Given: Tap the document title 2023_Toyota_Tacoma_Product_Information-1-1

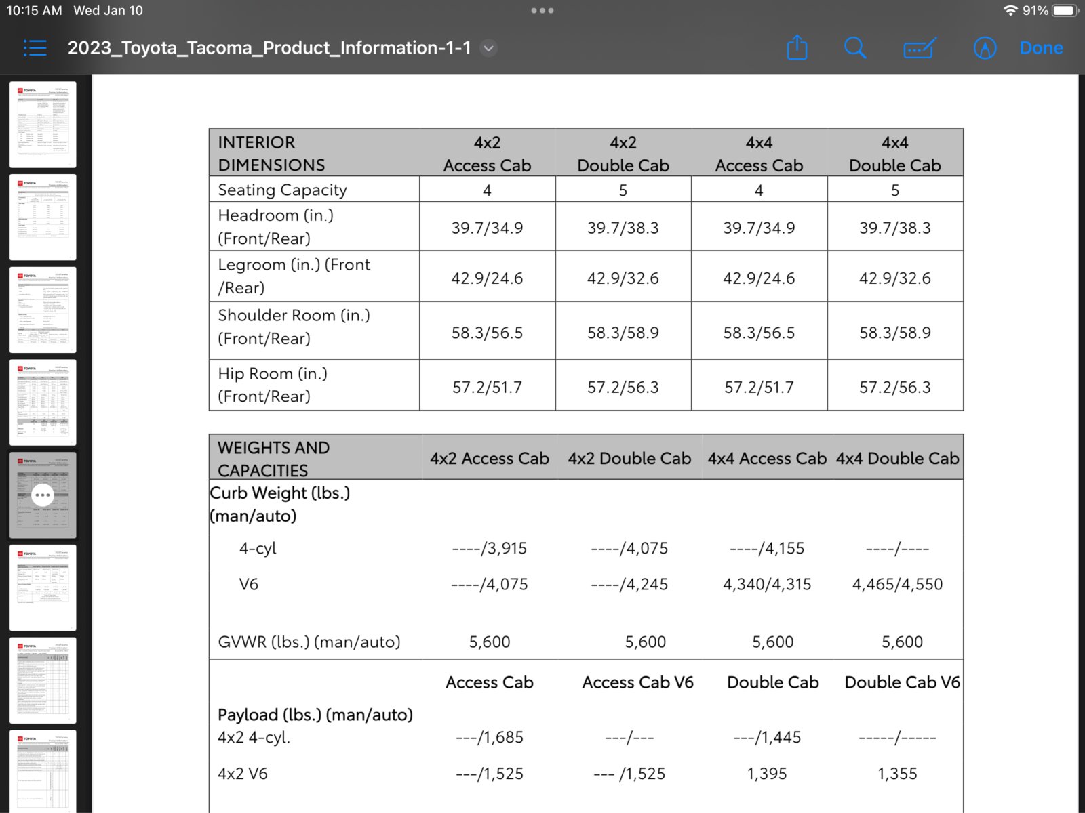Looking at the screenshot, I should pos(269,48).
